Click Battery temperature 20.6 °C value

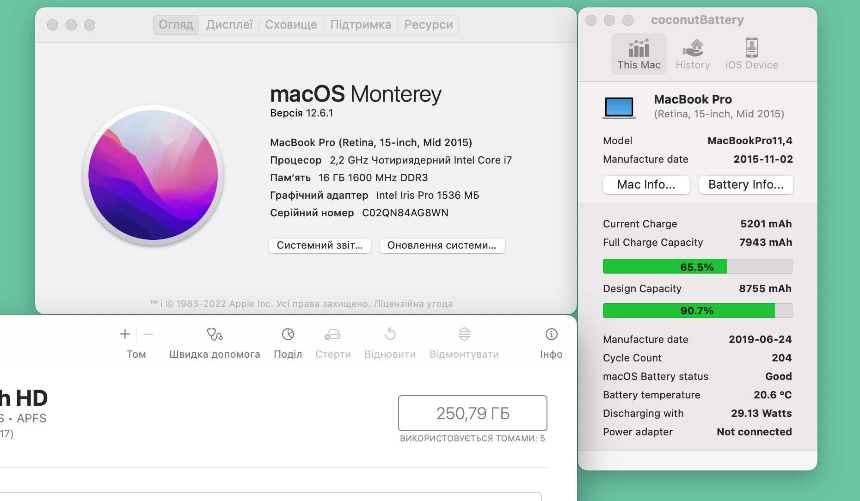coord(773,395)
